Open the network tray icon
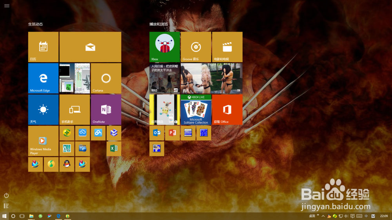This screenshot has width=392, height=220. point(341,216)
